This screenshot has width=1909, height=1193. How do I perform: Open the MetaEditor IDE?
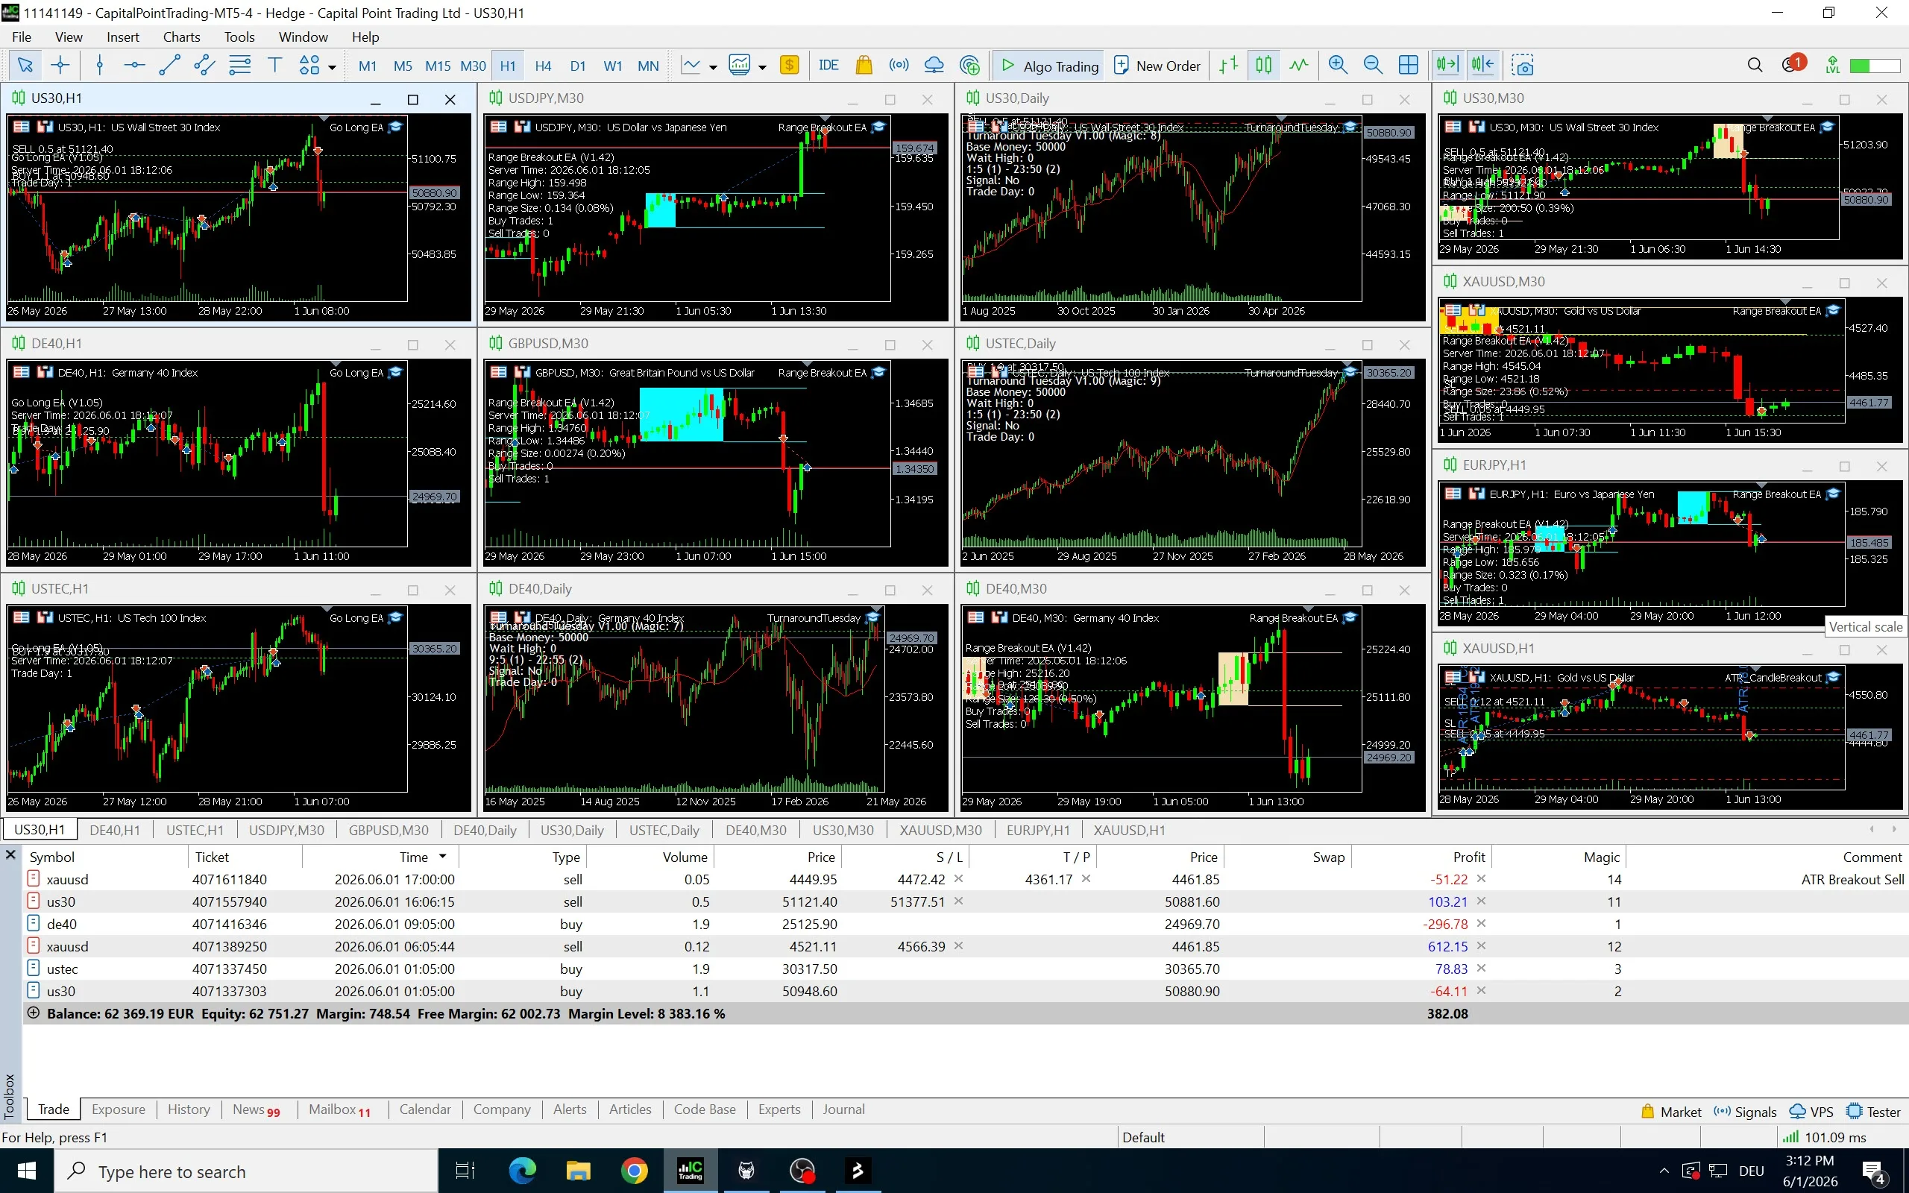828,66
